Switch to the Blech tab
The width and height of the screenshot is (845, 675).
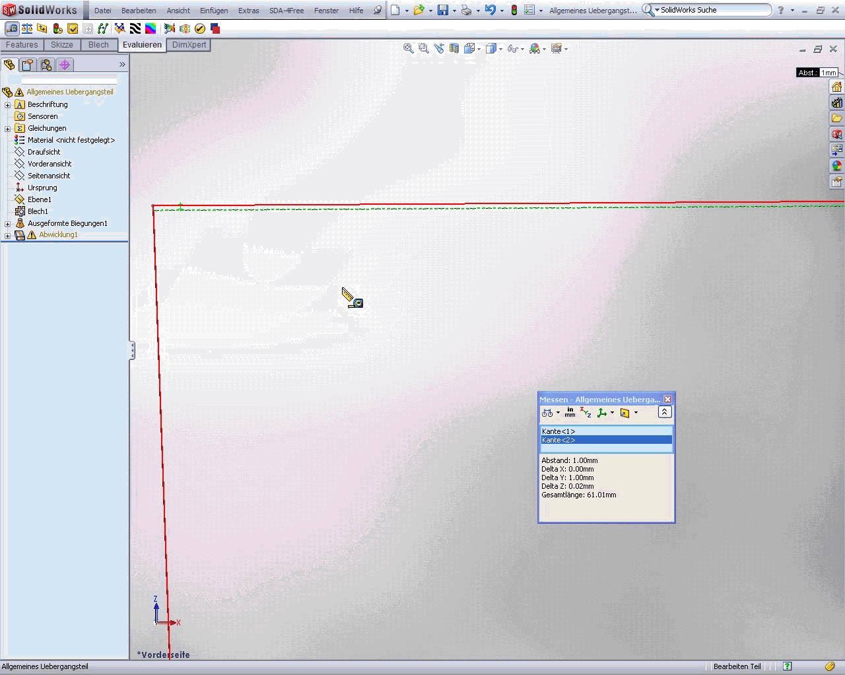[x=98, y=45]
